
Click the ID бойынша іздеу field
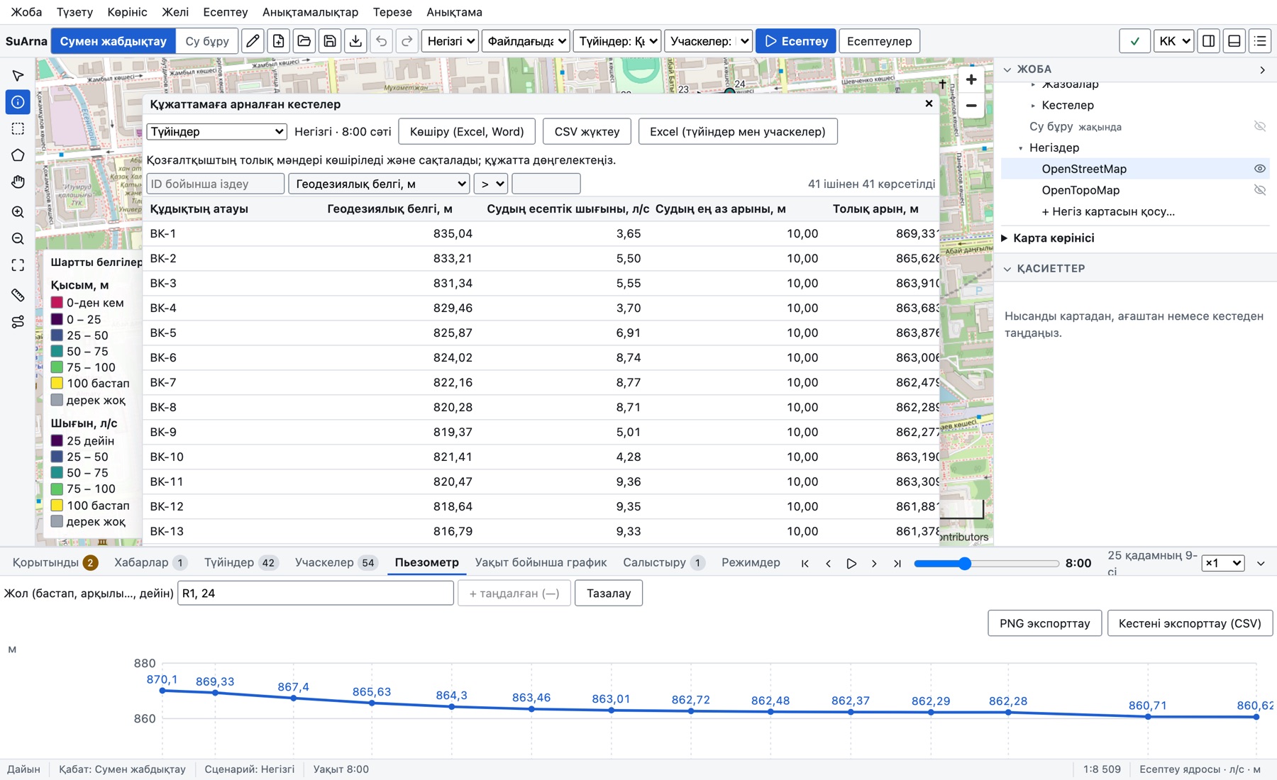(215, 184)
